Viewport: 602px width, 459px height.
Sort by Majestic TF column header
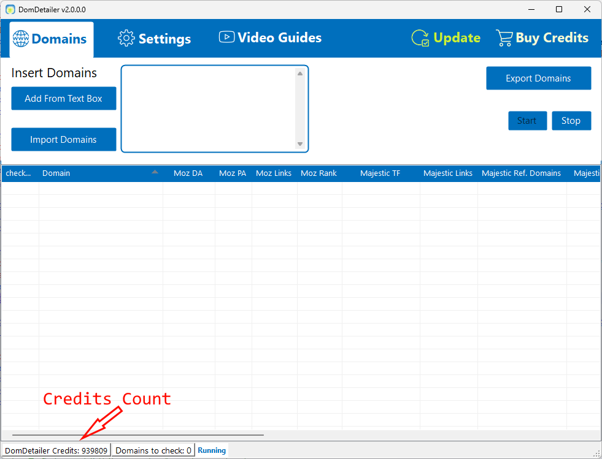click(380, 173)
